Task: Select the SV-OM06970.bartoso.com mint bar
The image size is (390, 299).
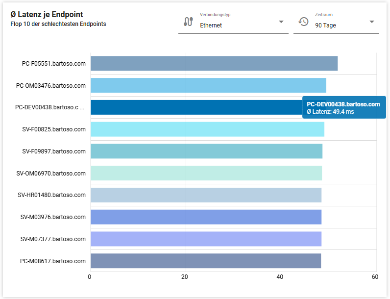Action: tap(206, 173)
